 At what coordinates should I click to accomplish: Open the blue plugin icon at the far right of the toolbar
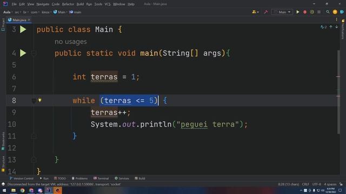pos(342,12)
